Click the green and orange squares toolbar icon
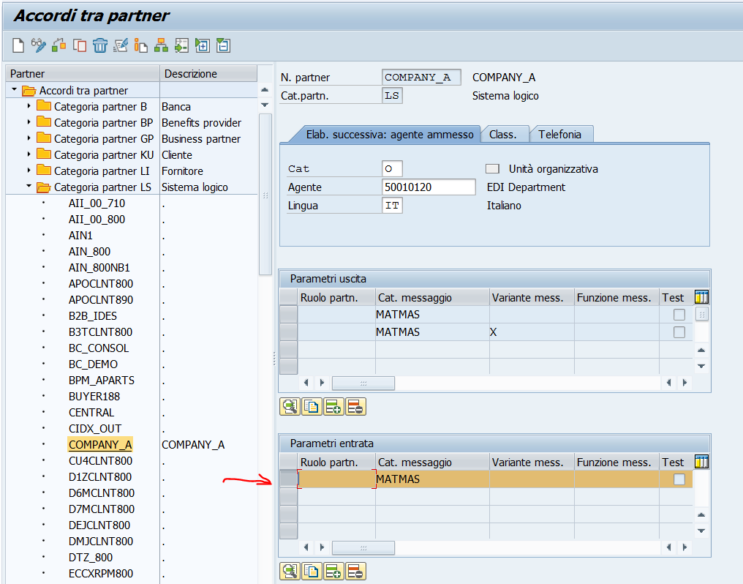 59,45
